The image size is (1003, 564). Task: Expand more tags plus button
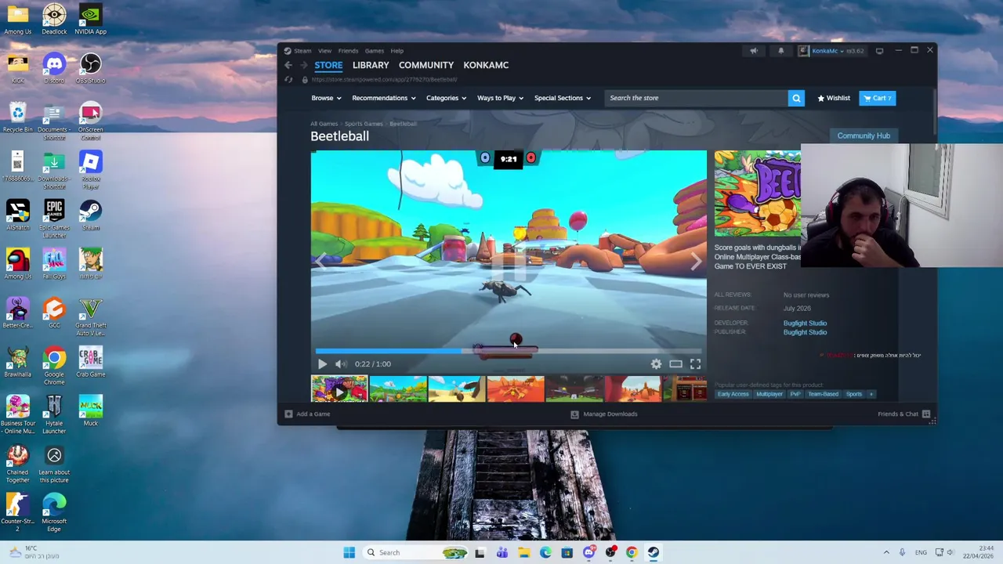(x=871, y=394)
